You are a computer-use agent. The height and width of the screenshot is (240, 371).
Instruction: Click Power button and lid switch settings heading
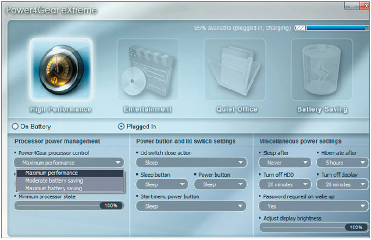coord(185,141)
